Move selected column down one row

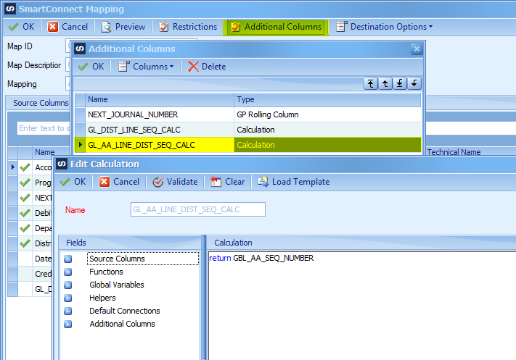[414, 83]
